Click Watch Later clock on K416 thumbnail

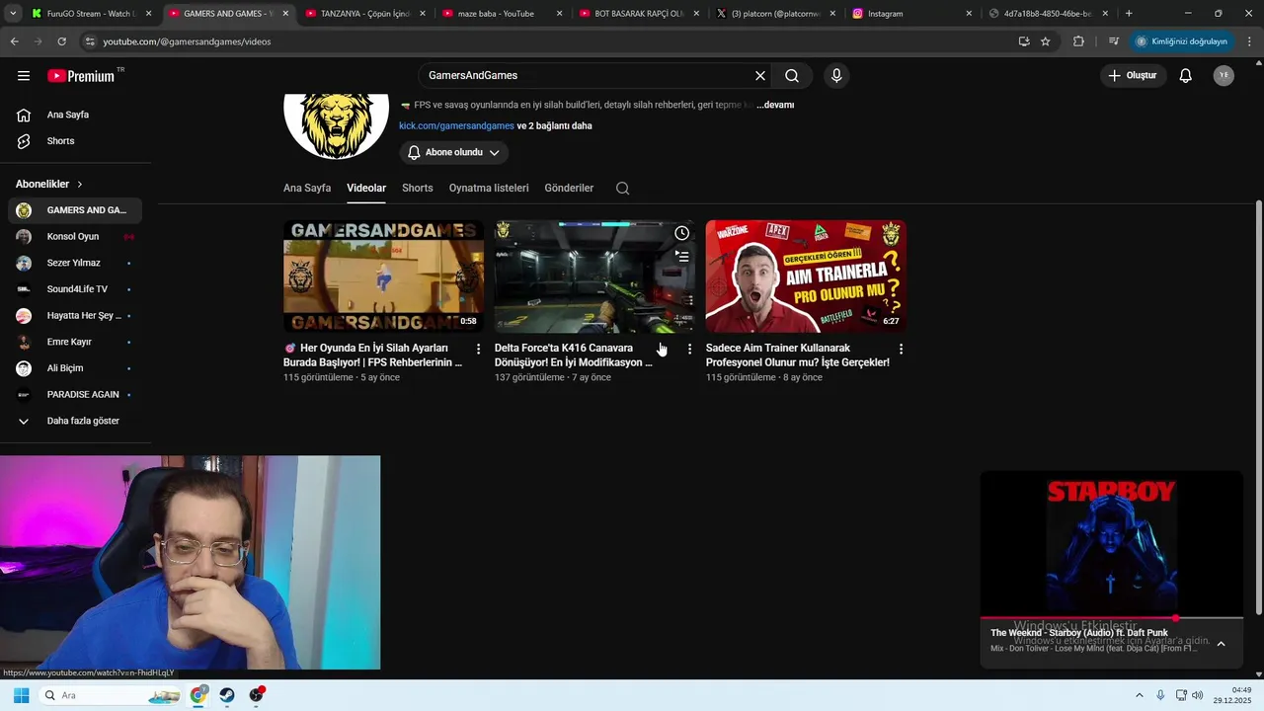681,233
